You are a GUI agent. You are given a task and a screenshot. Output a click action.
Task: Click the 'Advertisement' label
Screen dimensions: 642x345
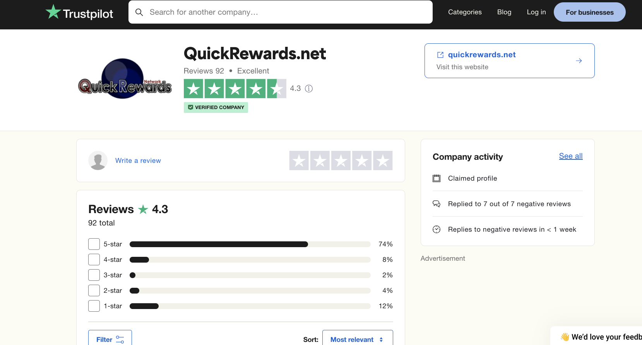pos(443,258)
